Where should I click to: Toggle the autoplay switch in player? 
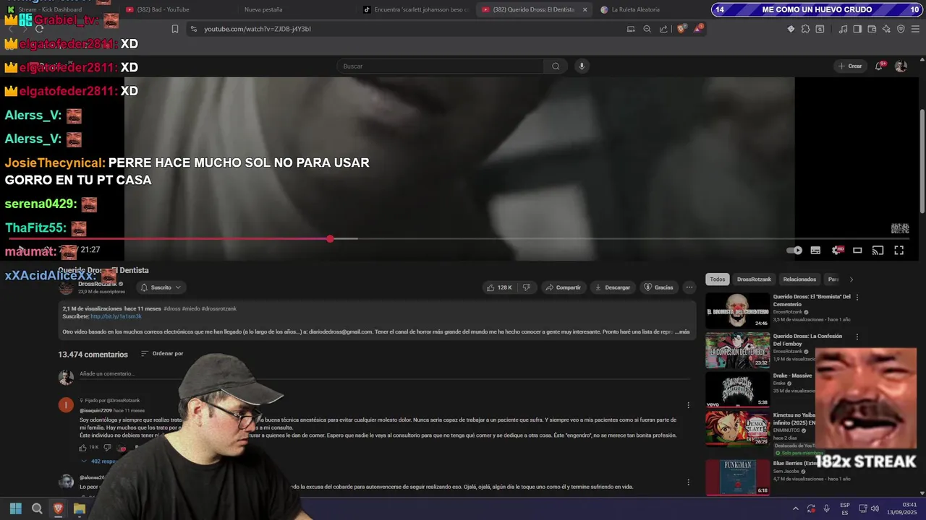click(794, 250)
